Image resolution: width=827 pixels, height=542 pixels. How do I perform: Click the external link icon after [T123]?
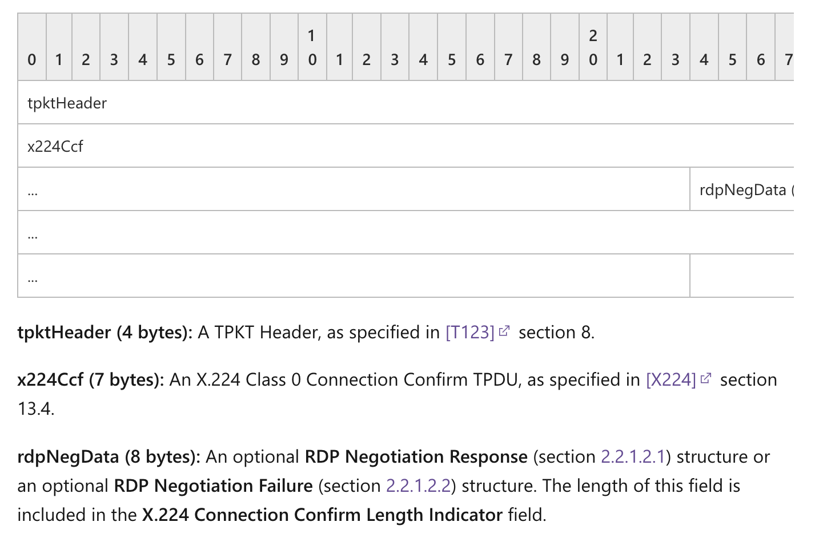pos(504,331)
